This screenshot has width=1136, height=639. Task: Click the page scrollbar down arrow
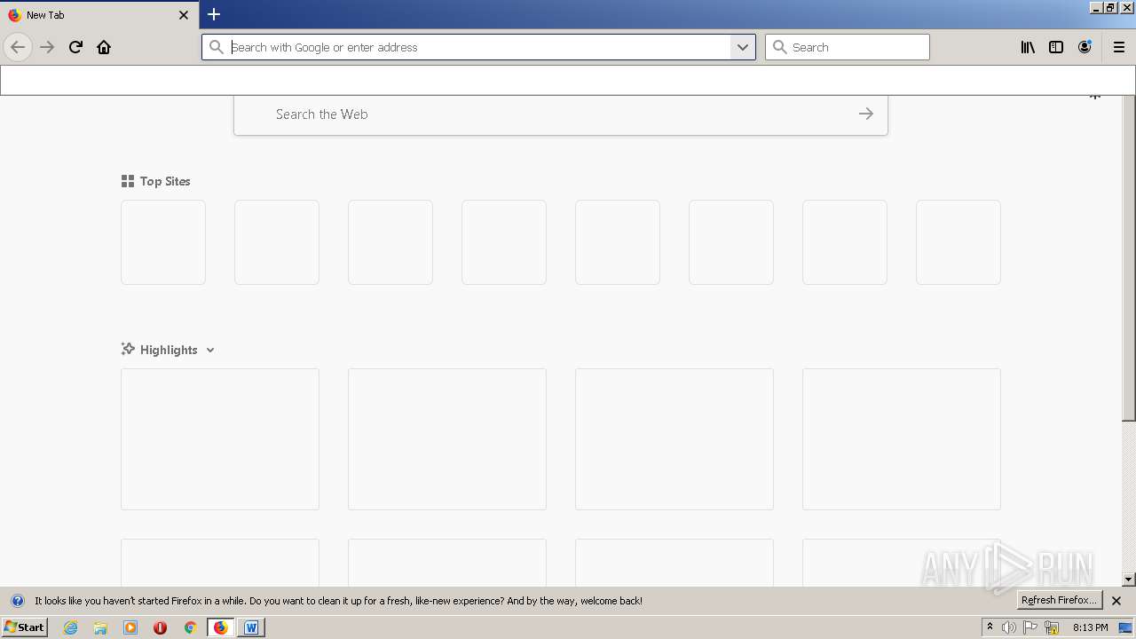click(1129, 580)
